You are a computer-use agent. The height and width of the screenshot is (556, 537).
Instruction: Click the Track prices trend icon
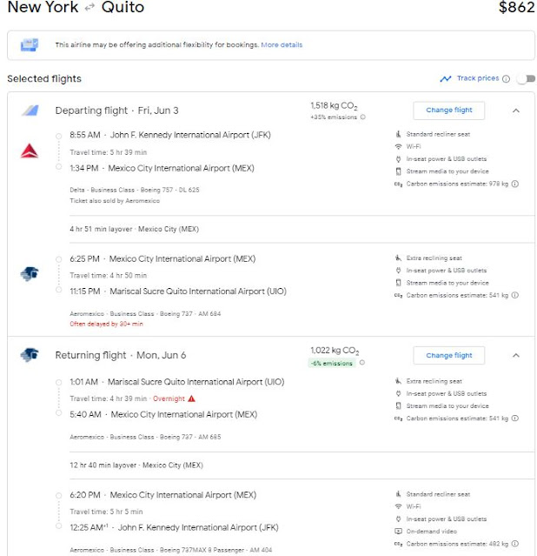point(446,79)
